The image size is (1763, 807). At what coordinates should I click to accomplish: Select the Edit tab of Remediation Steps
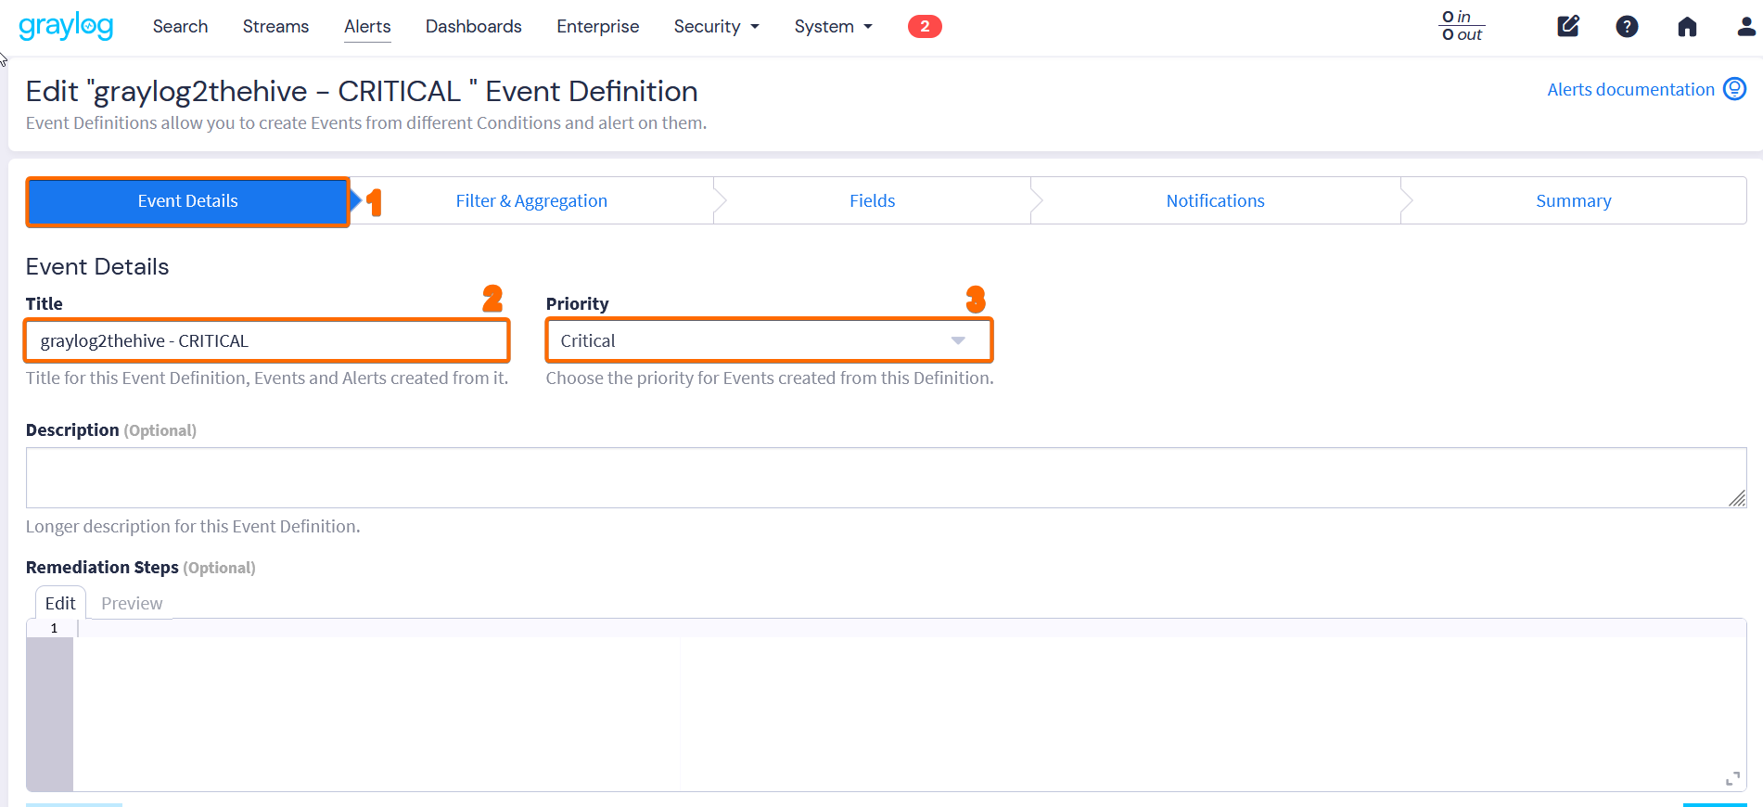[x=60, y=603]
